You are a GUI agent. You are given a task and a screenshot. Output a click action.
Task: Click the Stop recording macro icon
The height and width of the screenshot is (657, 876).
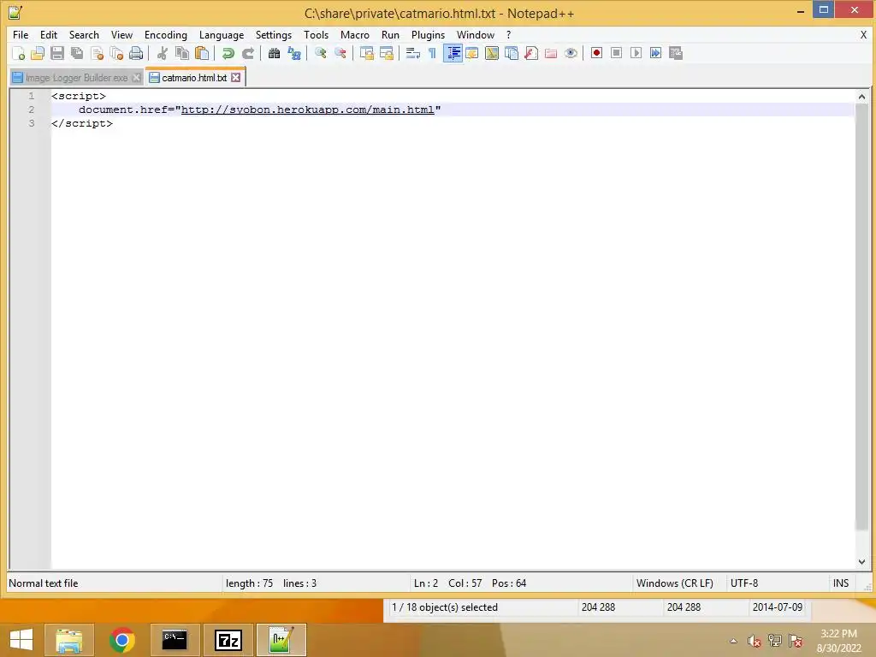tap(616, 53)
